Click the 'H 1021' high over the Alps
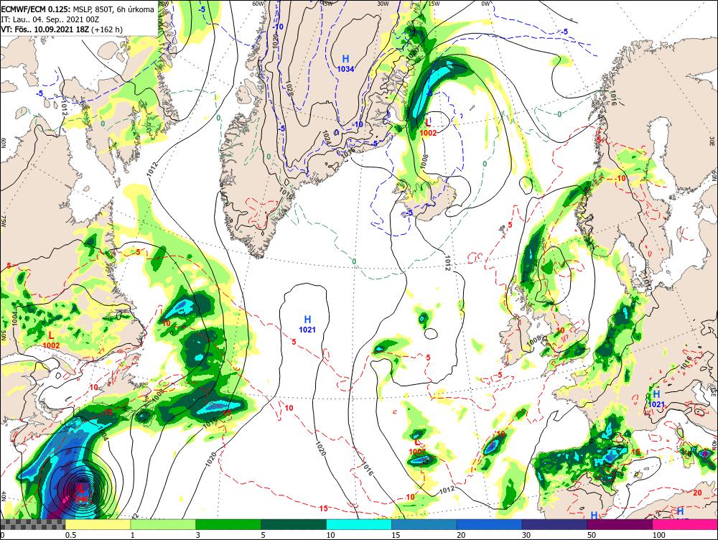Screen dimensions: 718x540 click(656, 399)
